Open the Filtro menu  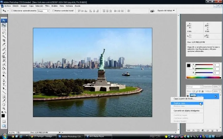(47, 6)
